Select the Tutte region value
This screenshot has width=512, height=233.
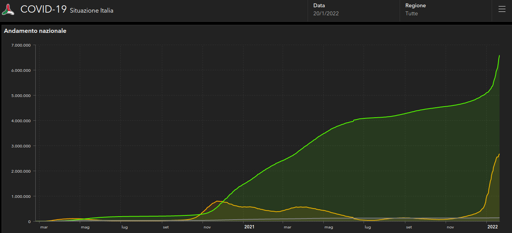[x=412, y=14]
